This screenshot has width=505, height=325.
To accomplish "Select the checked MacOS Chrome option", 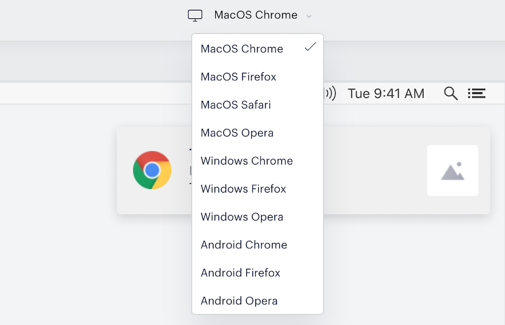I will tap(258, 49).
